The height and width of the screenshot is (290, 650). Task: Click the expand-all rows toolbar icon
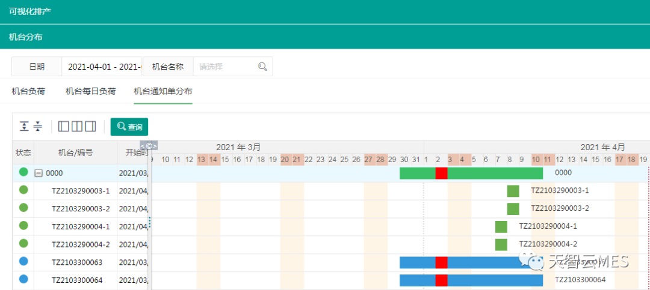tap(25, 127)
